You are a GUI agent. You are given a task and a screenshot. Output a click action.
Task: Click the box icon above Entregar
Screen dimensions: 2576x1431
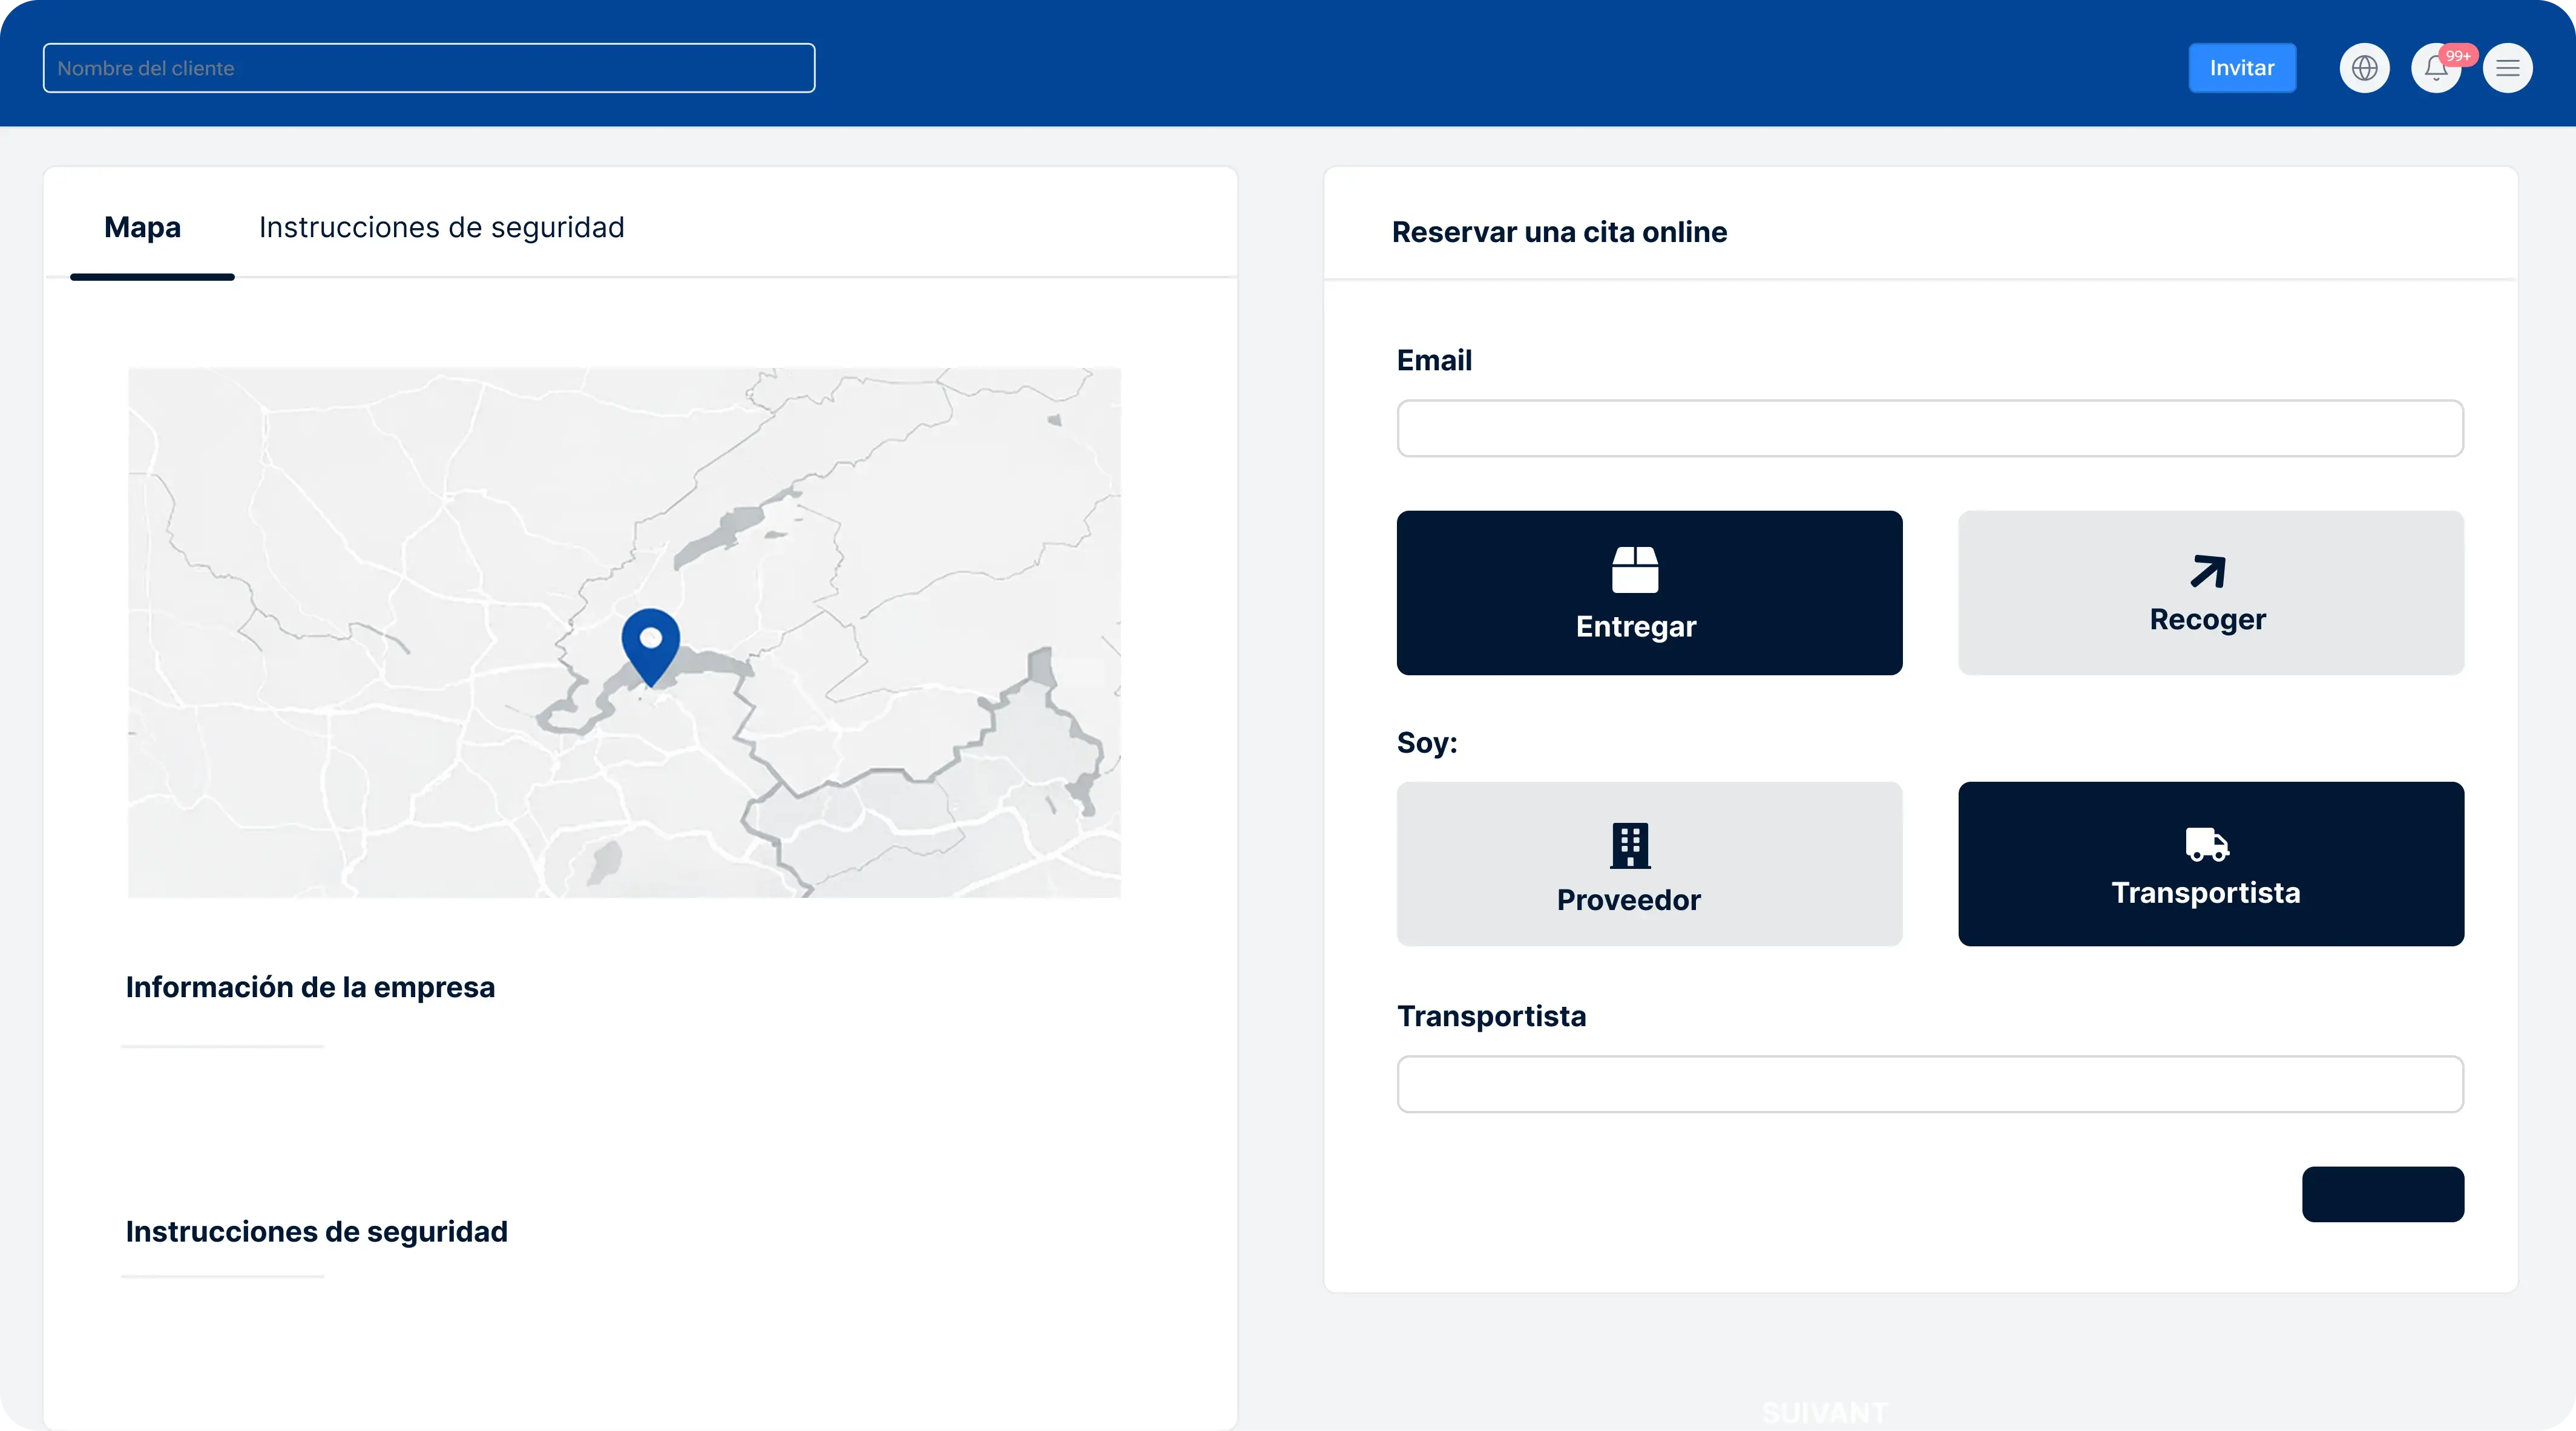click(x=1635, y=569)
